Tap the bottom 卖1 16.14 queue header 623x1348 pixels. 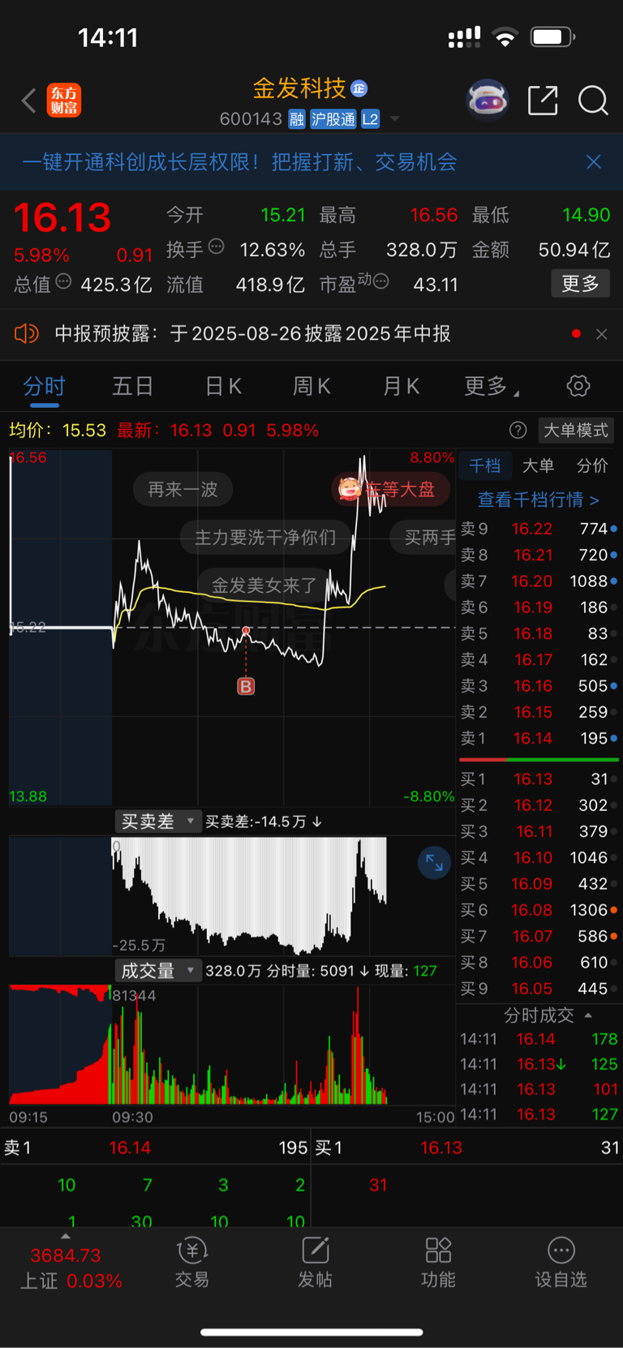coord(156,1148)
